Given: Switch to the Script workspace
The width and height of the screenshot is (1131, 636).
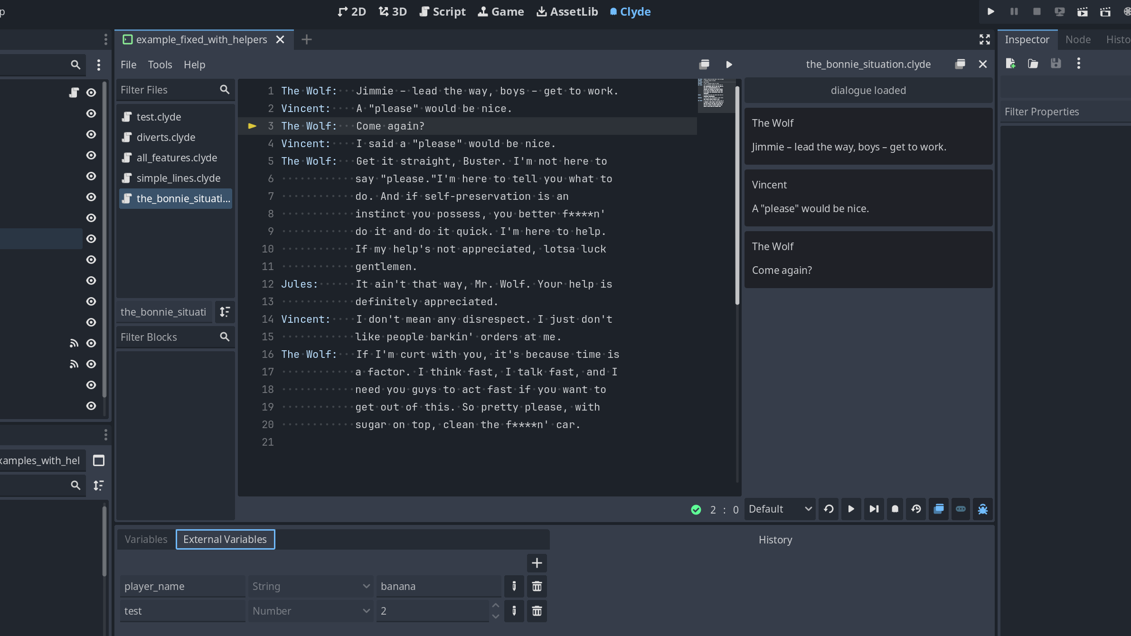Looking at the screenshot, I should [x=443, y=11].
